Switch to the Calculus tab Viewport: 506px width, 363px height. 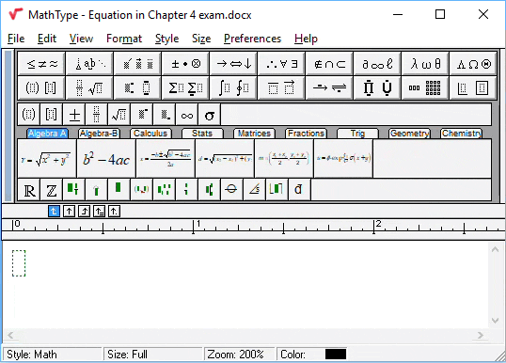150,134
